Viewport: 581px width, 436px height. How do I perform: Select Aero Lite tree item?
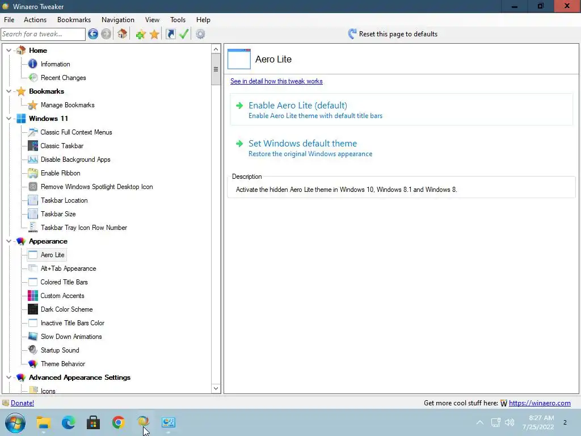point(52,255)
